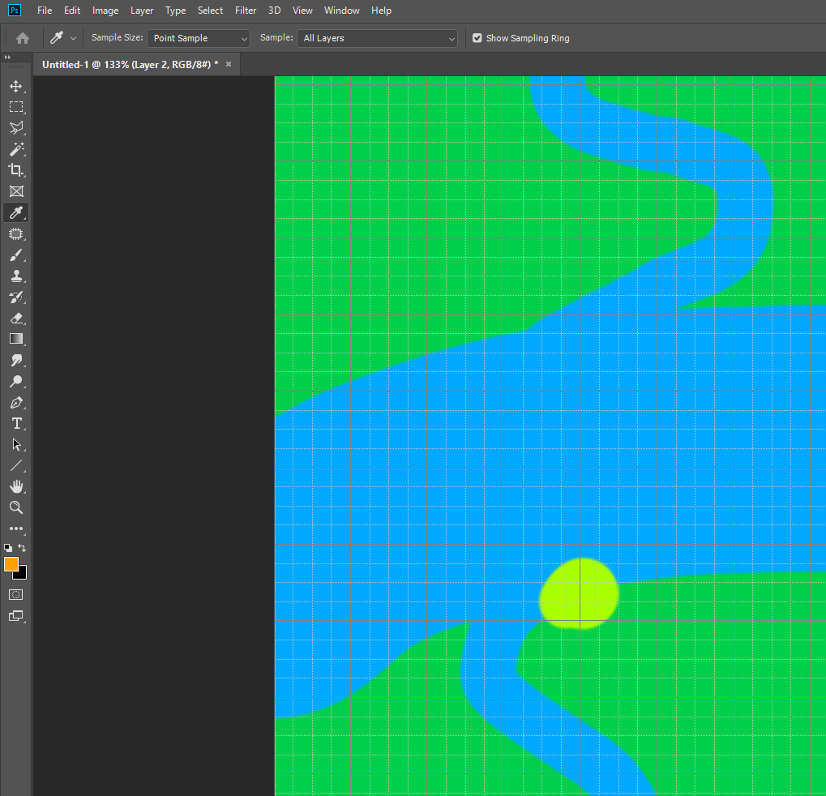Click the Photoshop Ps logo
Screen dimensions: 826x796
[15, 10]
